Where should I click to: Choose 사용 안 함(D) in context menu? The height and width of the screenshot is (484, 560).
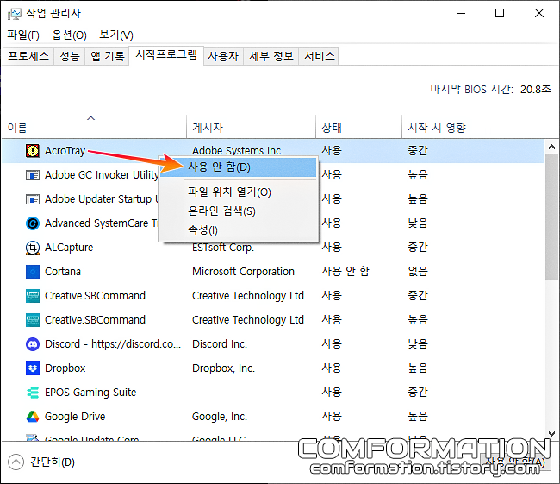click(238, 167)
